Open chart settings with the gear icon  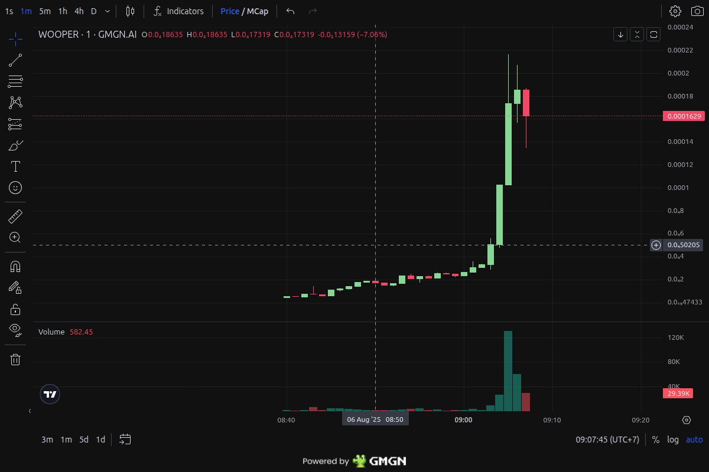tap(674, 11)
